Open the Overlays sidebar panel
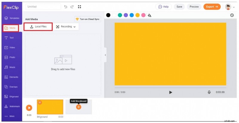 point(12,87)
